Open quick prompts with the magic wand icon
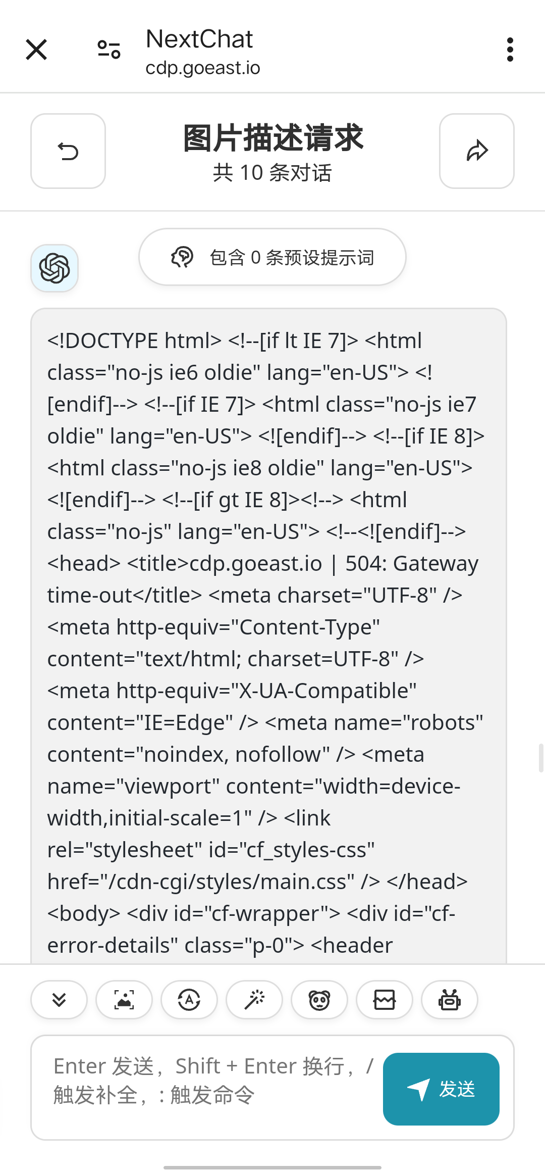Screen dimensions: 545x1171 pyautogui.click(x=254, y=1000)
